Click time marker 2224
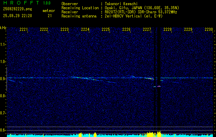 [85, 29]
